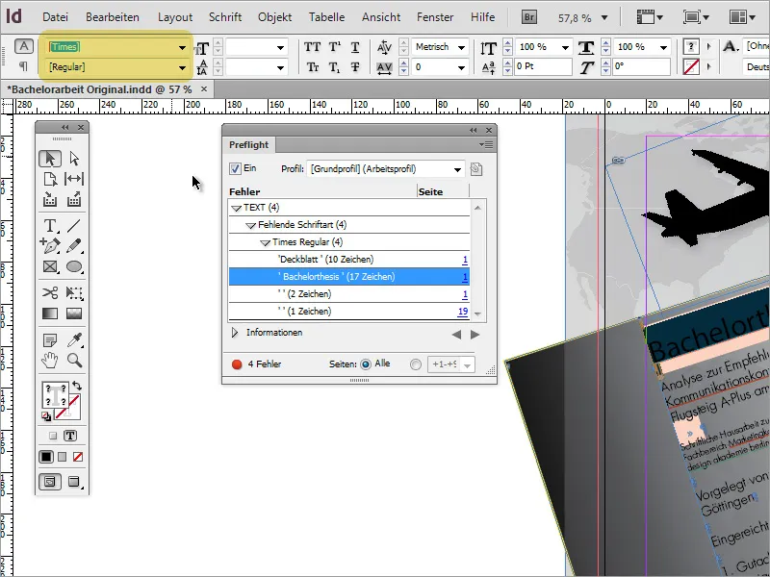Select the Eyedropper tool

tap(74, 340)
